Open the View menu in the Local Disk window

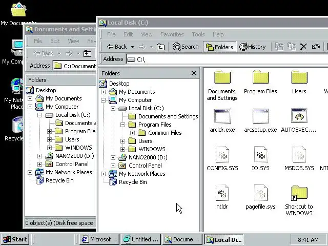coord(147,34)
